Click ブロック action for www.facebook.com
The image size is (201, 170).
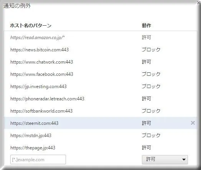[151, 74]
